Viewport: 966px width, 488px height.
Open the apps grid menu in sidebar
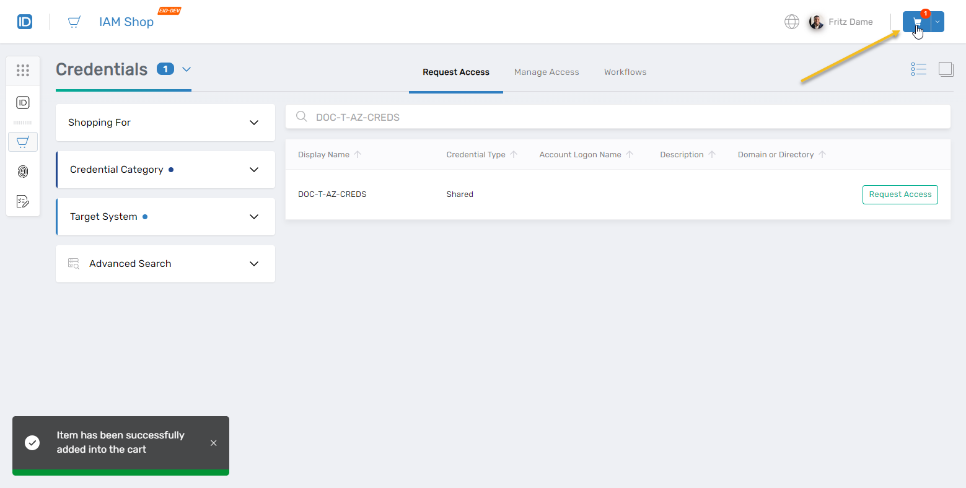(23, 71)
